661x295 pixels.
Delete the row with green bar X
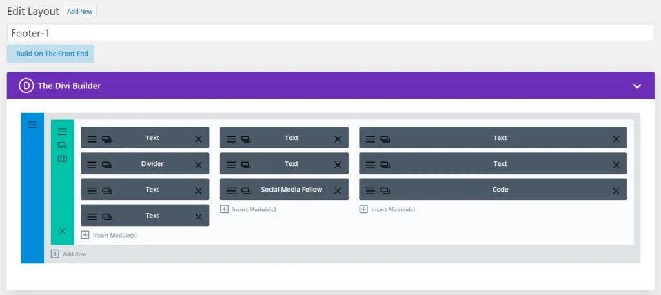pos(63,231)
